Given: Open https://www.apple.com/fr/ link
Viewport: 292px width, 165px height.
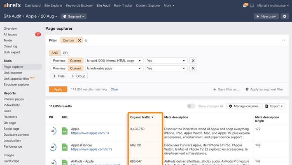Looking at the screenshot, I should pos(89,149).
